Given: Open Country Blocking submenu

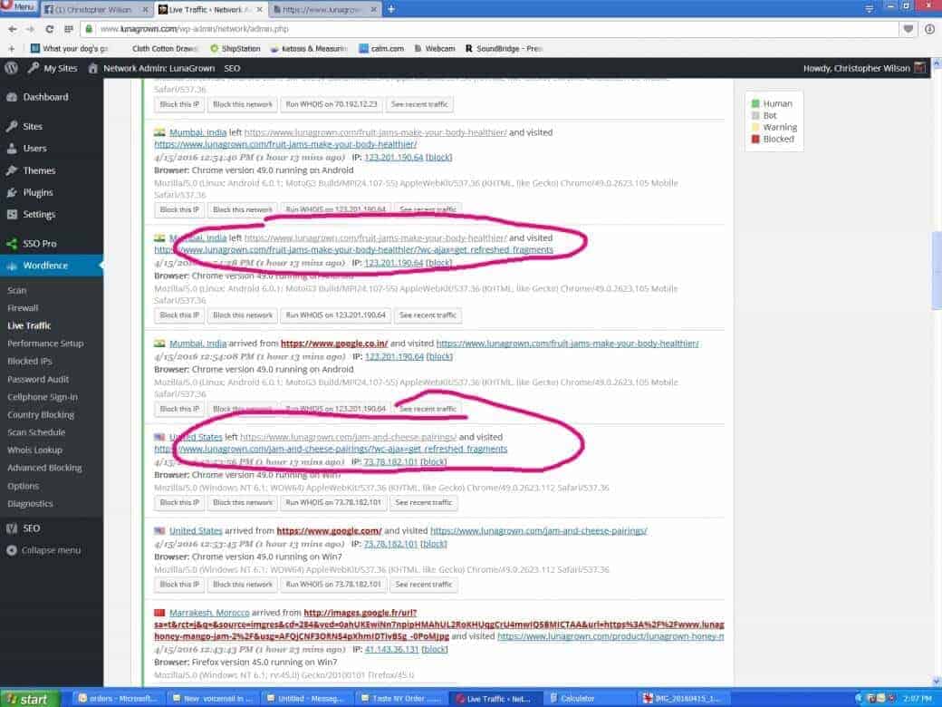Looking at the screenshot, I should pos(40,414).
